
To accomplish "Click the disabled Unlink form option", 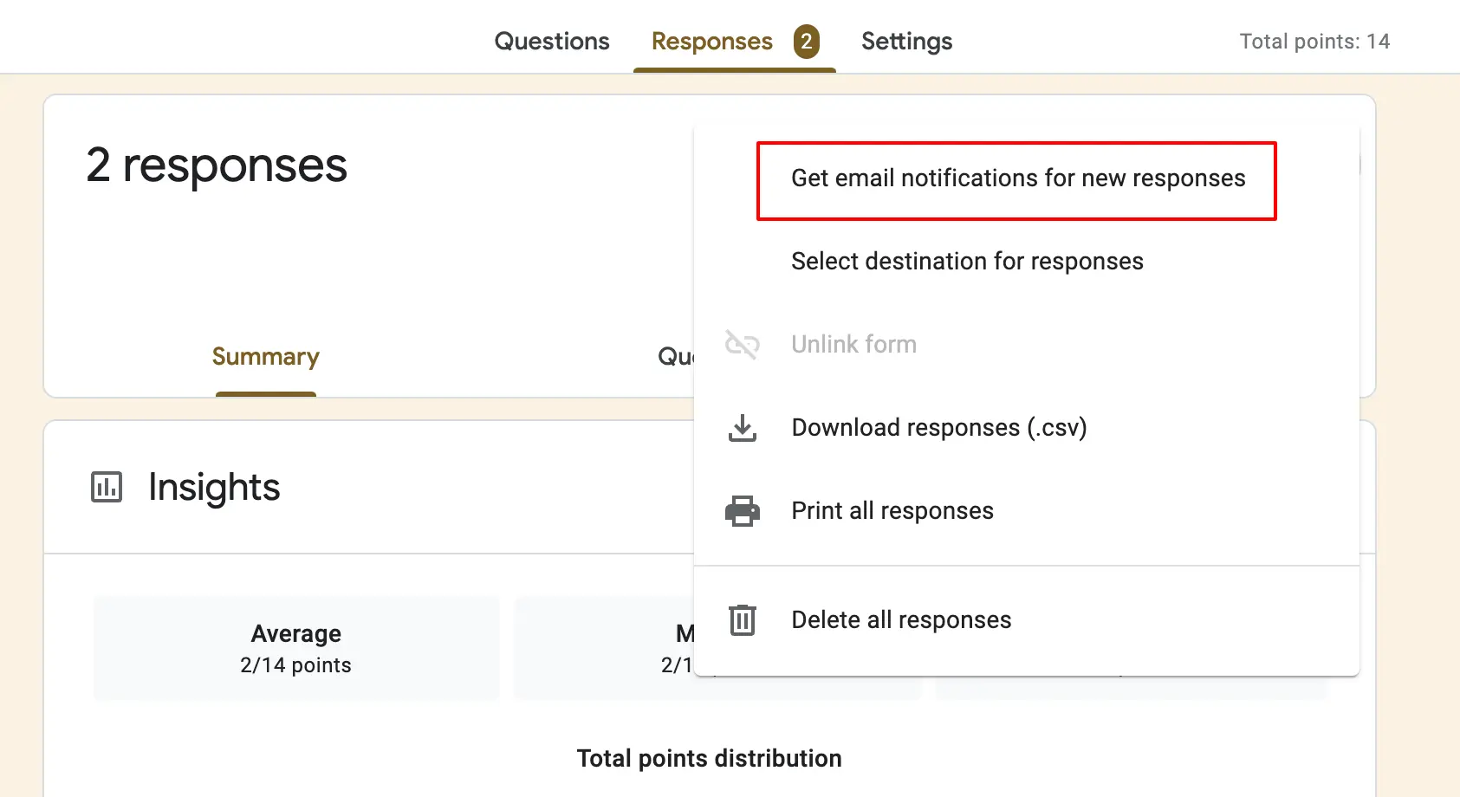I will (x=853, y=344).
